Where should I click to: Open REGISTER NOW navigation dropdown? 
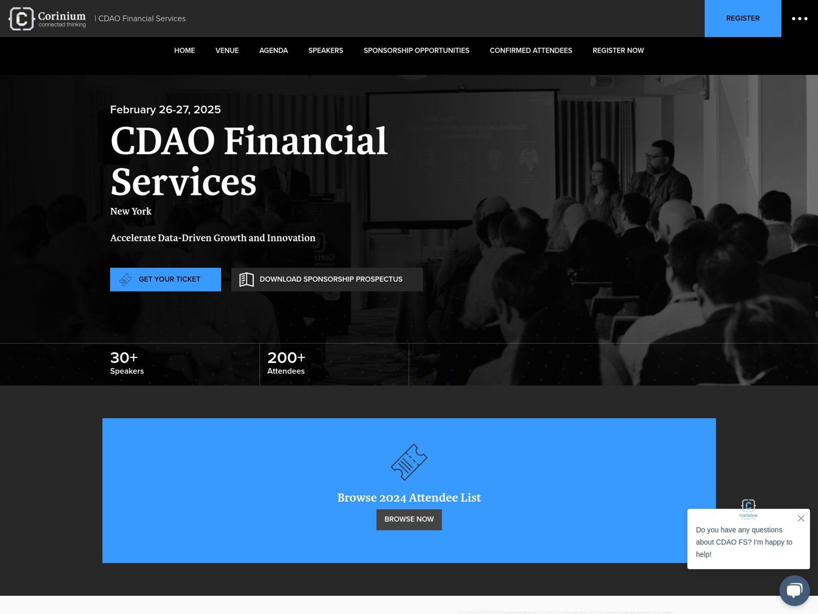point(618,50)
